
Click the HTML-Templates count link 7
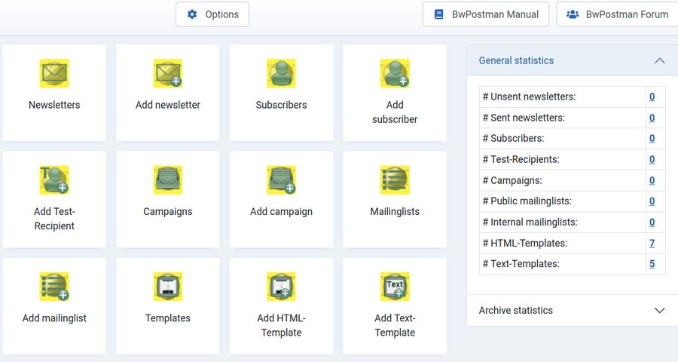point(652,243)
